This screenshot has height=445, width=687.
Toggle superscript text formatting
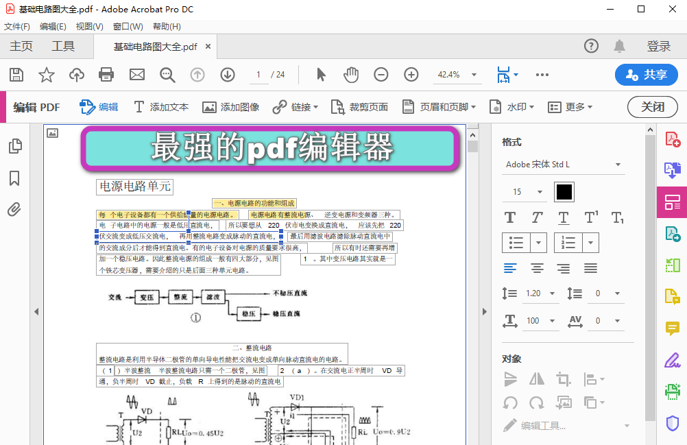point(591,217)
